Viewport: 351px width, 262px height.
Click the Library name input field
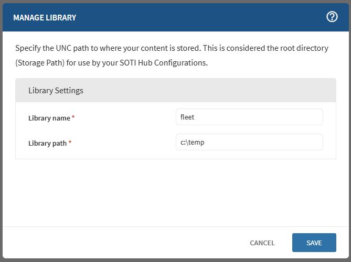pos(249,117)
